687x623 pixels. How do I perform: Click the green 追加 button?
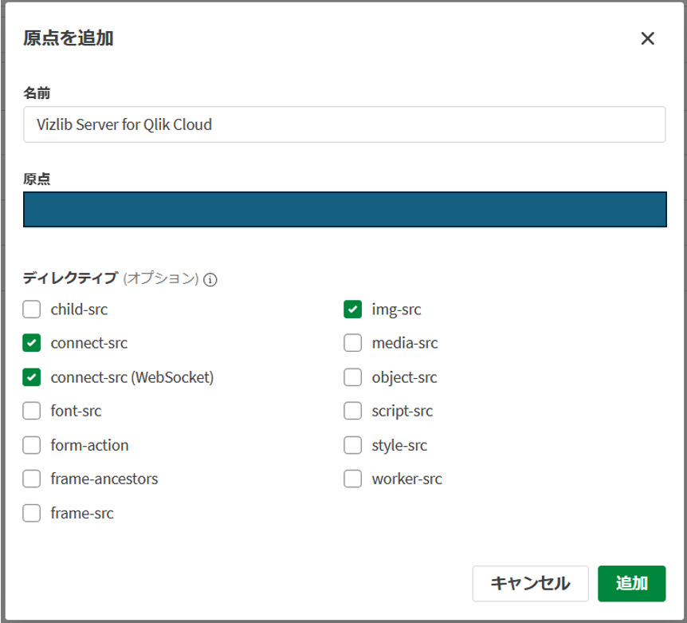(631, 584)
